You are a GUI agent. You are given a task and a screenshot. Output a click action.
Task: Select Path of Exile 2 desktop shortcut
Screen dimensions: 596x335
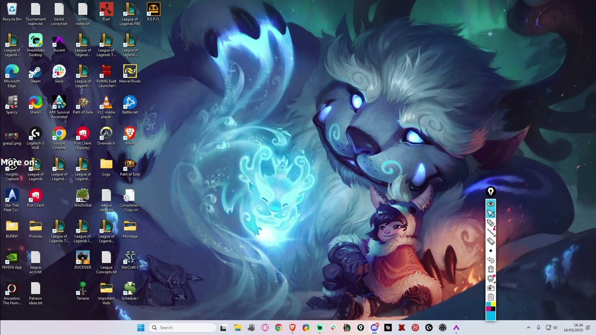coord(130,170)
